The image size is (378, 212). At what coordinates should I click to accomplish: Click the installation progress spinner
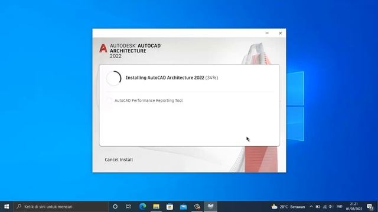point(113,78)
